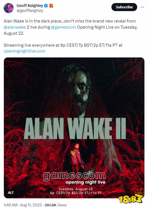Screen dimensions: 148x208
Task: Click the 18183 watermark logo
Action: coord(131,197)
